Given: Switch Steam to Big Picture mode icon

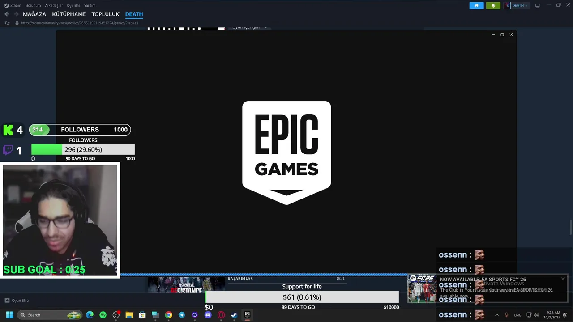Looking at the screenshot, I should point(538,5).
